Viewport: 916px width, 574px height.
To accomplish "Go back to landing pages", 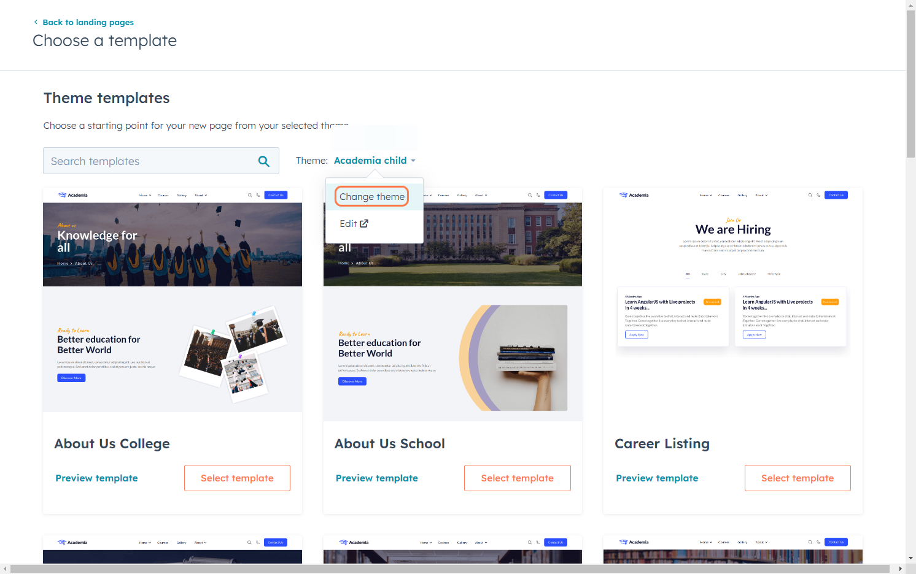I will (88, 22).
